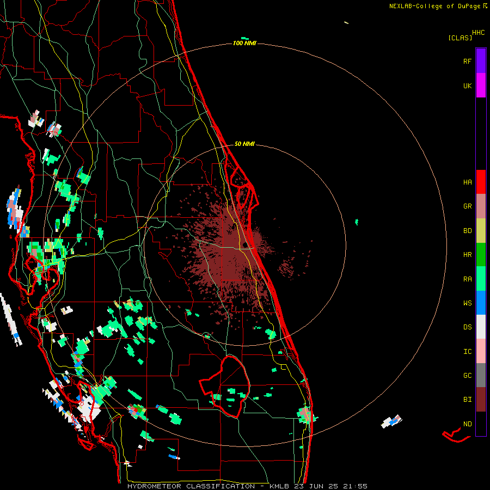Click the 'IC' legend label
The height and width of the screenshot is (490, 490).
pyautogui.click(x=467, y=352)
